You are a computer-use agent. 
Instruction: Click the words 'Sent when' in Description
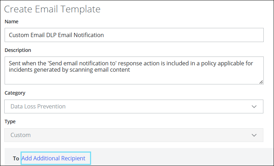21,63
